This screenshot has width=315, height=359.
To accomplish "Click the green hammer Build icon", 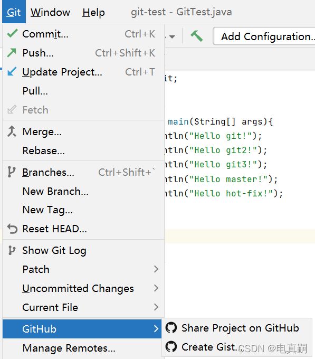I will [x=196, y=36].
